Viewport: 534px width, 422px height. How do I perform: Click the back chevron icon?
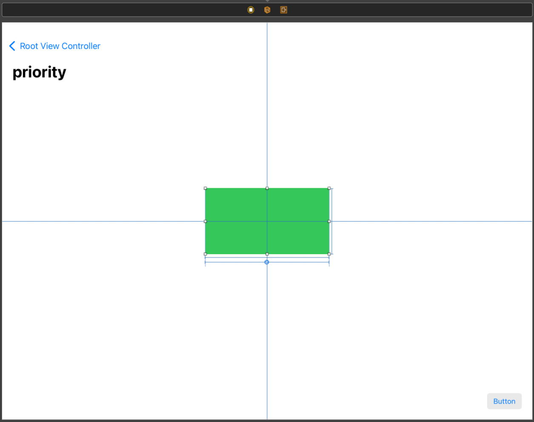point(12,46)
